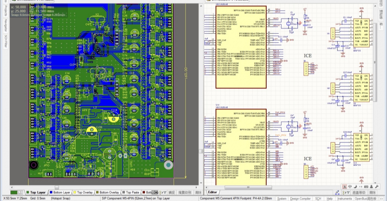Click the Grid: 0.5mm status text
The width and height of the screenshot is (387, 201).
click(38, 199)
